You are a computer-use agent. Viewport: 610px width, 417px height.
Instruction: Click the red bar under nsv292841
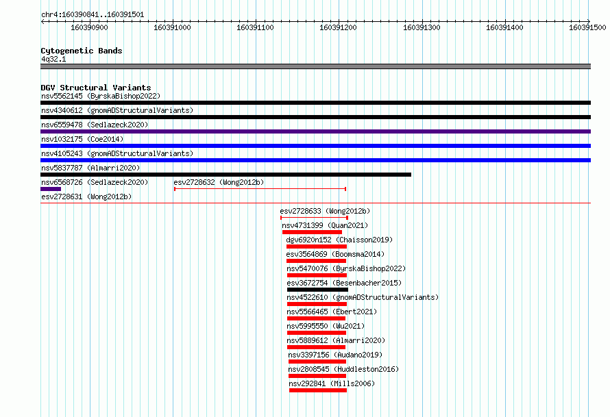(318, 390)
